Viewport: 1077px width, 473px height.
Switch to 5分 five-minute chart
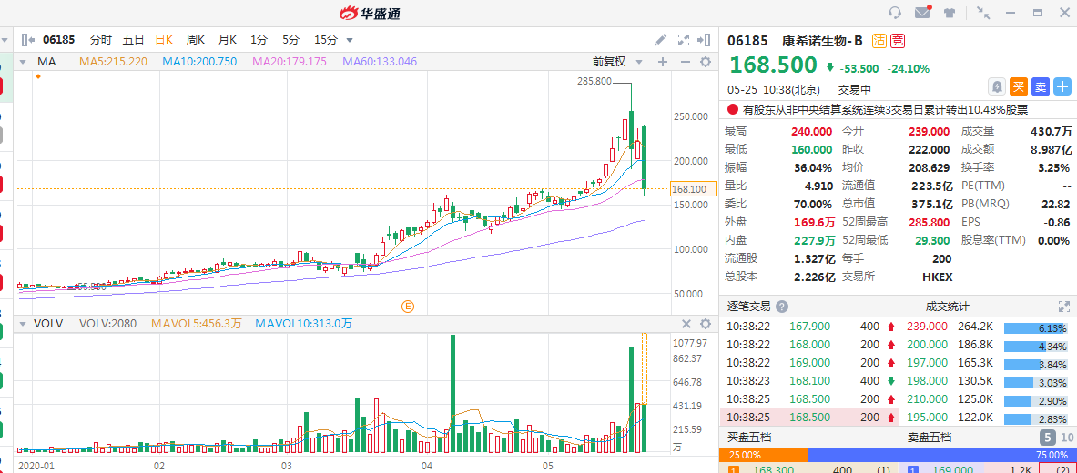click(290, 40)
